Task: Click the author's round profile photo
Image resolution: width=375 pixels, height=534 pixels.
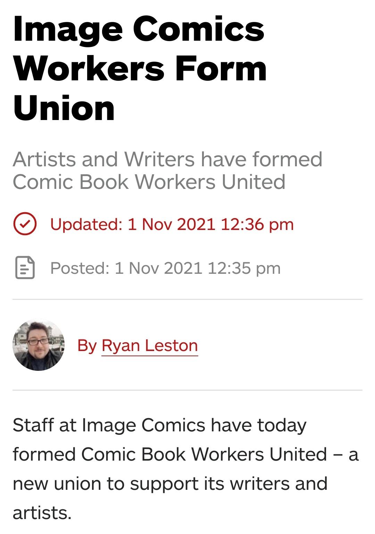Action: click(x=39, y=345)
